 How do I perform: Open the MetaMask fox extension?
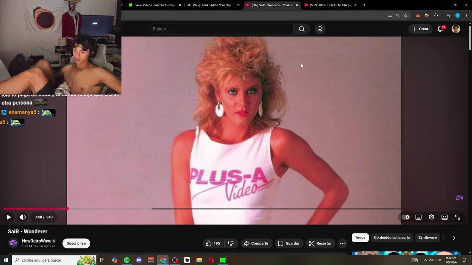(418, 15)
